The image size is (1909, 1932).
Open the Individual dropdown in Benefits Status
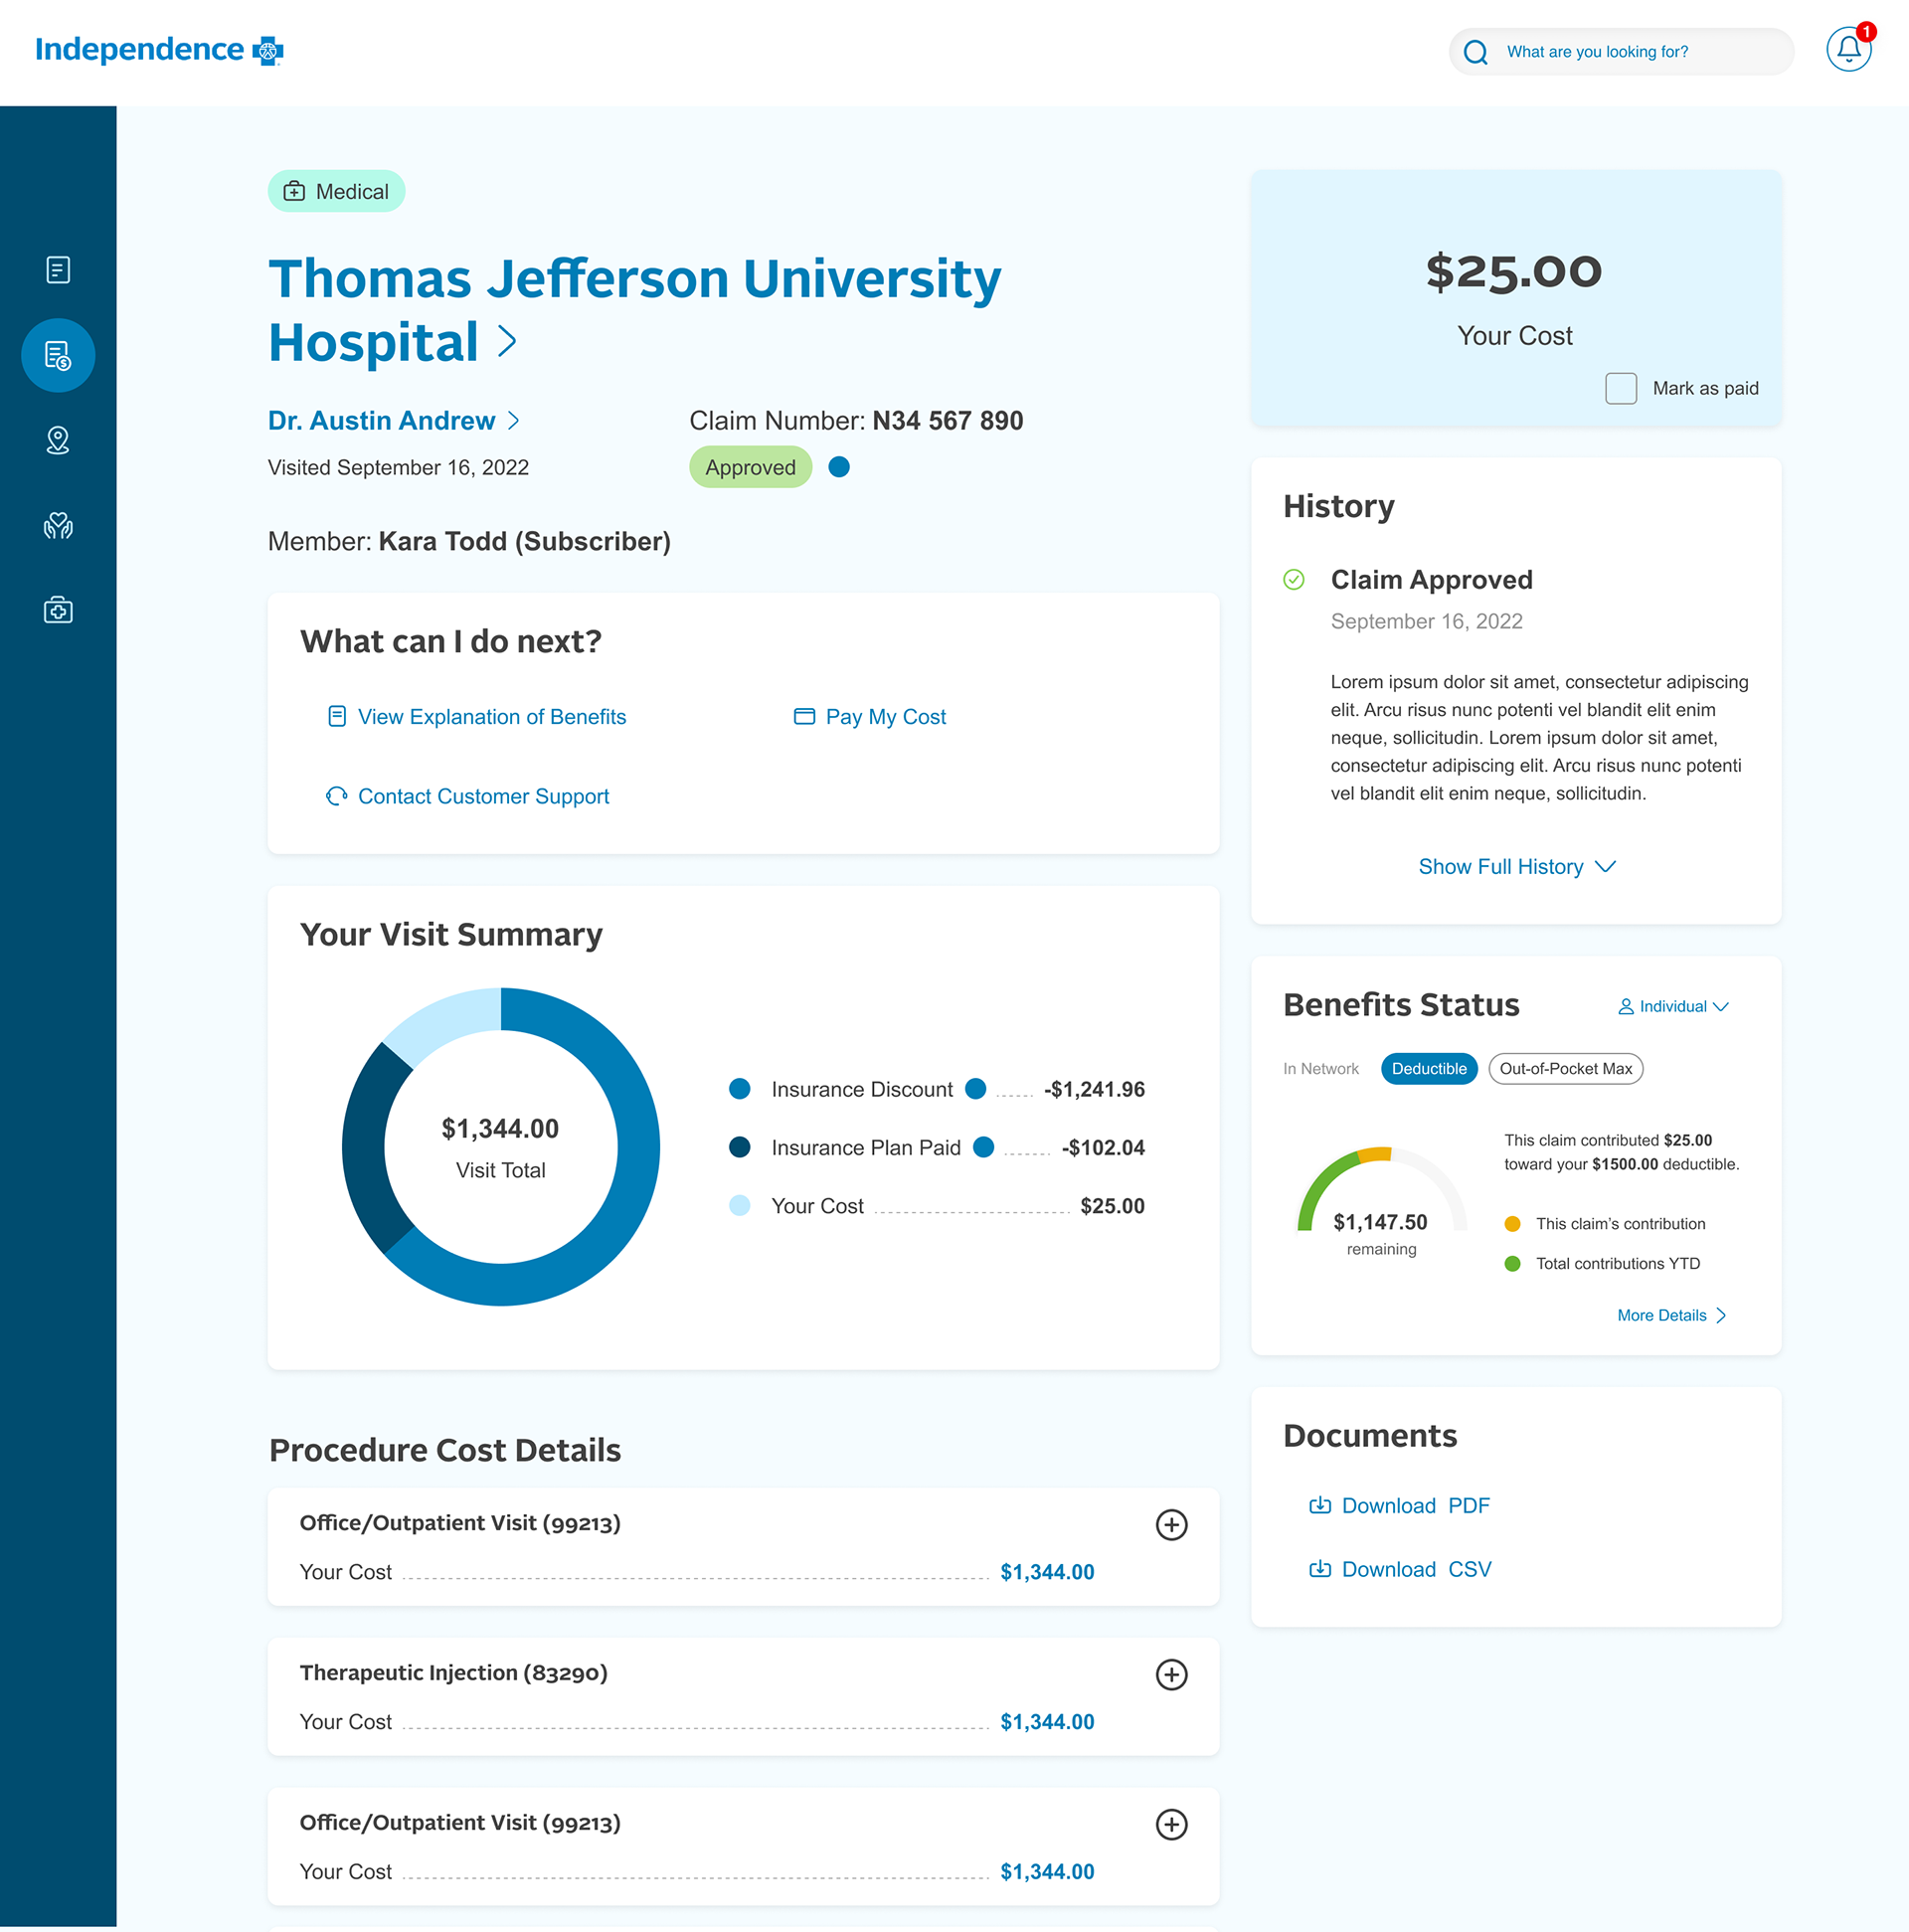click(x=1673, y=1006)
